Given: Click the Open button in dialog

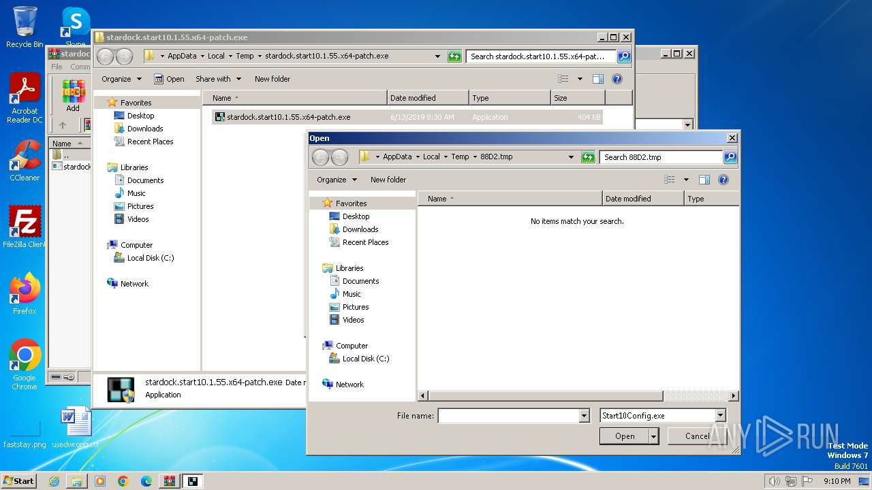Looking at the screenshot, I should click(x=625, y=436).
